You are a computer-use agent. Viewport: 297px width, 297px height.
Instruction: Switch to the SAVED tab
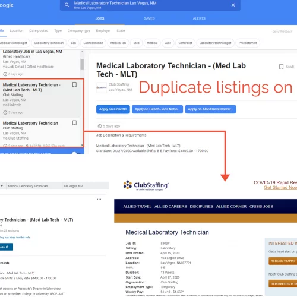(x=149, y=18)
